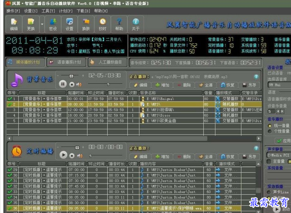Open the C-Media PCI sound card dropdown

click(279, 155)
